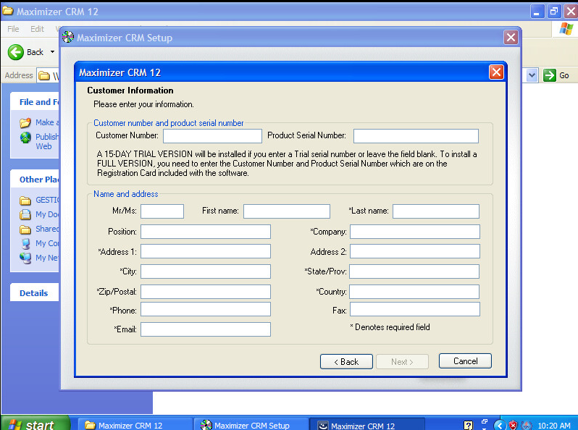Viewport: 578px width, 430px height.
Task: Select the Company input field
Action: tap(414, 232)
